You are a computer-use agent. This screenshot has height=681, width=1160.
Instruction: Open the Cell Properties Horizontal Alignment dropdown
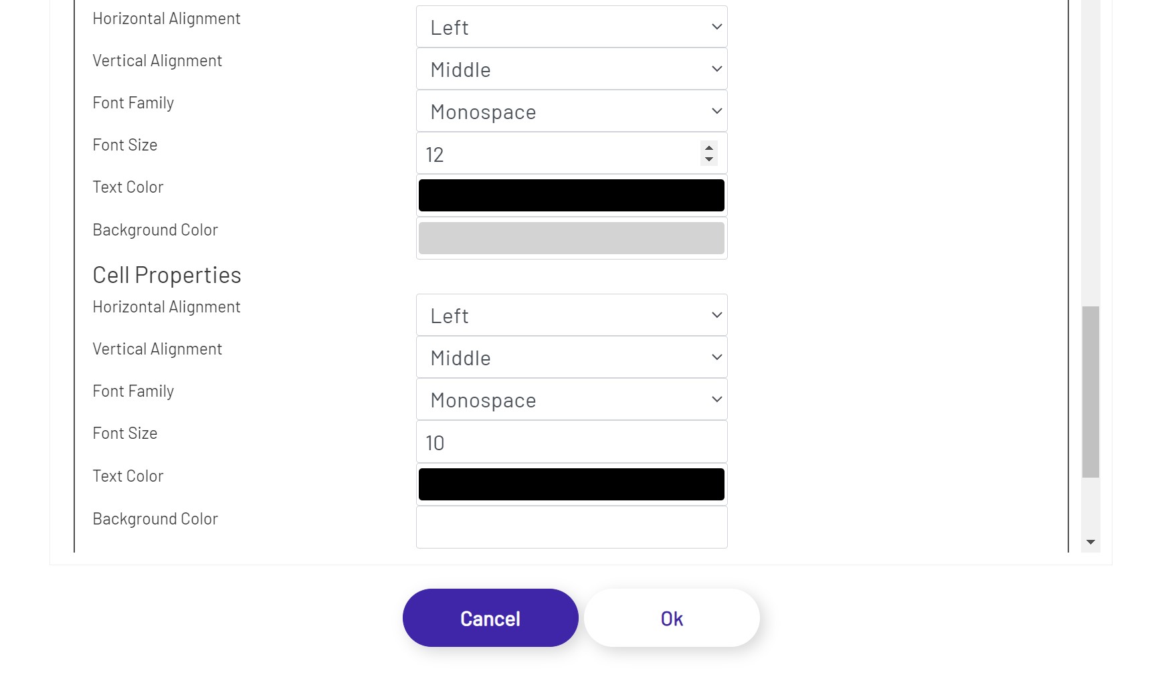[x=571, y=314]
